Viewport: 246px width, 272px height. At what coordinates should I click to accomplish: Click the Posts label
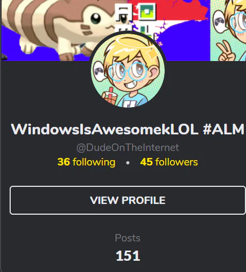pos(128,238)
